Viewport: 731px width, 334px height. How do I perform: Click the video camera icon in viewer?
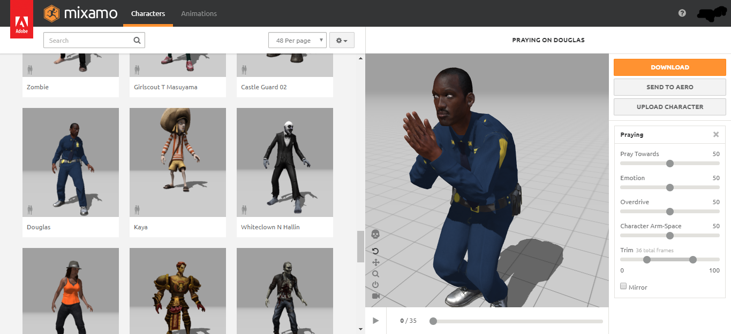point(375,296)
